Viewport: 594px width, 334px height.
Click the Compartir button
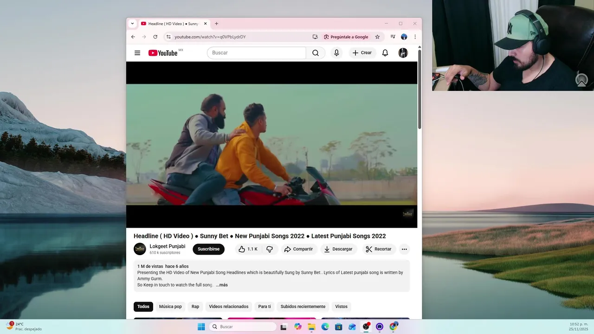click(x=298, y=249)
